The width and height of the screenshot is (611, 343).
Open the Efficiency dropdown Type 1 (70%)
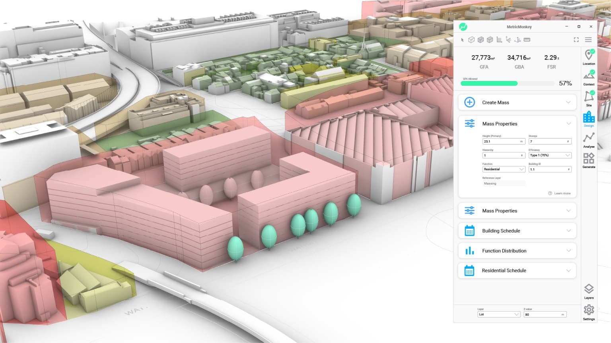click(550, 155)
